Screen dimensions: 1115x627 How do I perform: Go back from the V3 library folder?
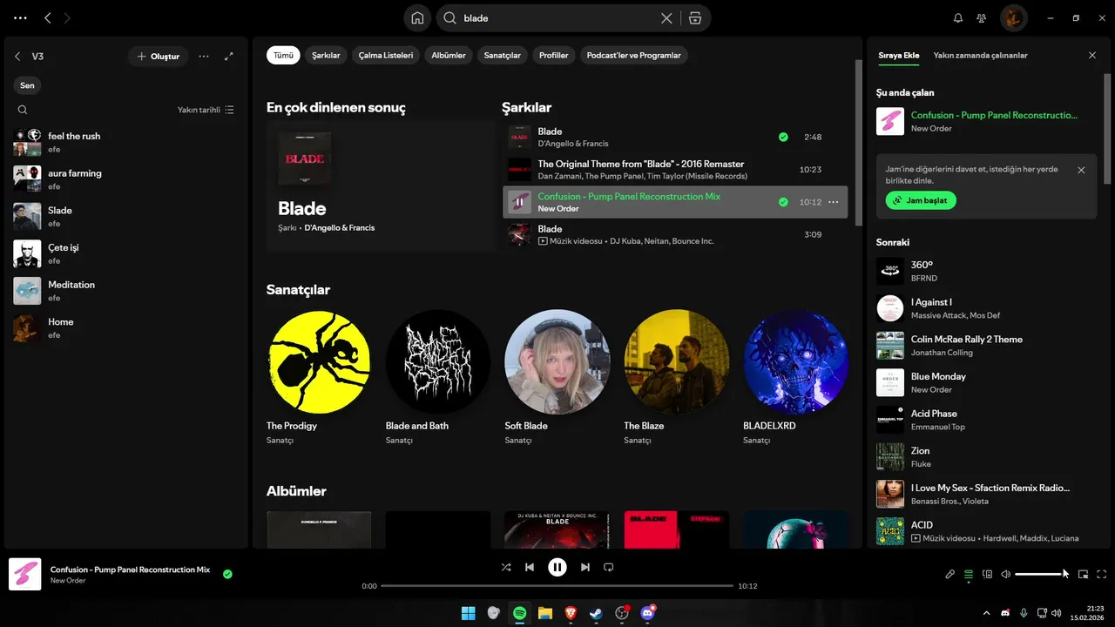(x=17, y=56)
